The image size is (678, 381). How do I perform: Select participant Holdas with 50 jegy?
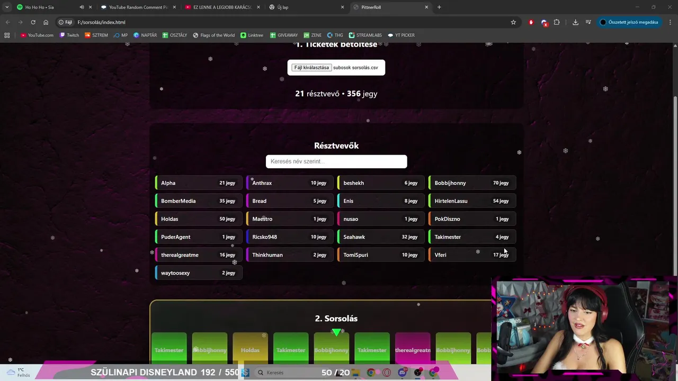point(199,219)
